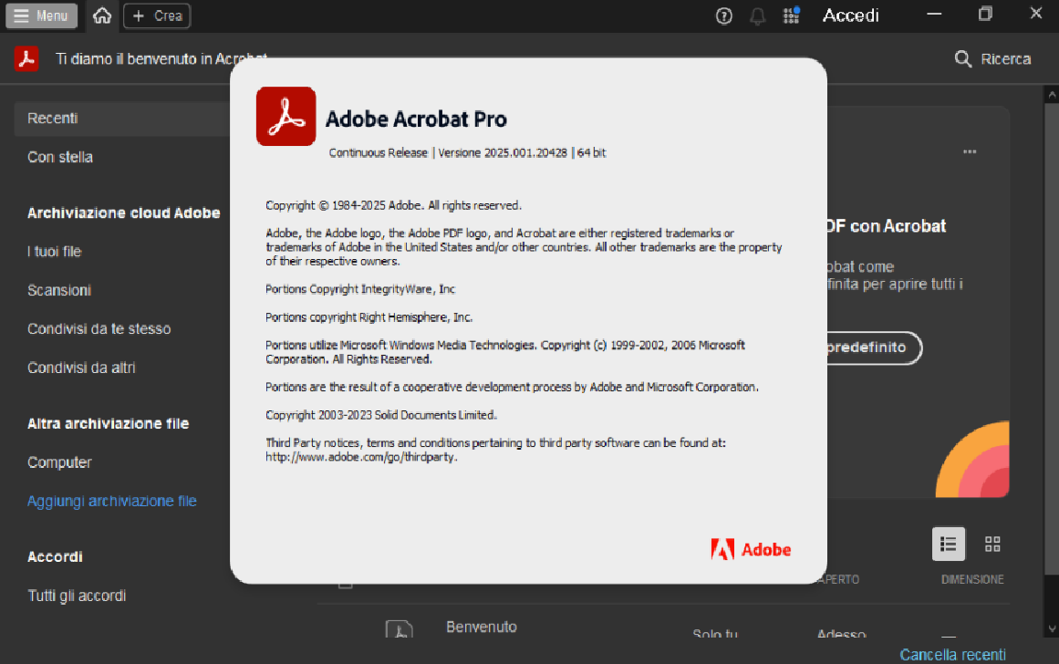Open Condivisi da altri
The image size is (1059, 664).
pyautogui.click(x=81, y=368)
